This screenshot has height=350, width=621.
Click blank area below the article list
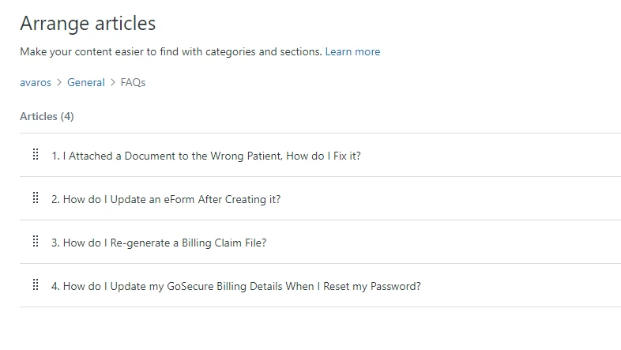tap(316, 328)
